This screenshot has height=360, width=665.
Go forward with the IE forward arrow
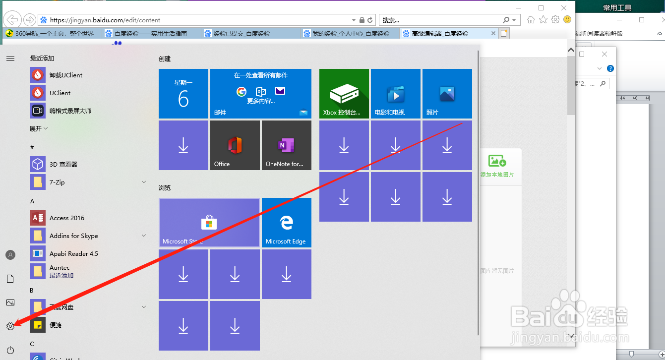pyautogui.click(x=29, y=20)
